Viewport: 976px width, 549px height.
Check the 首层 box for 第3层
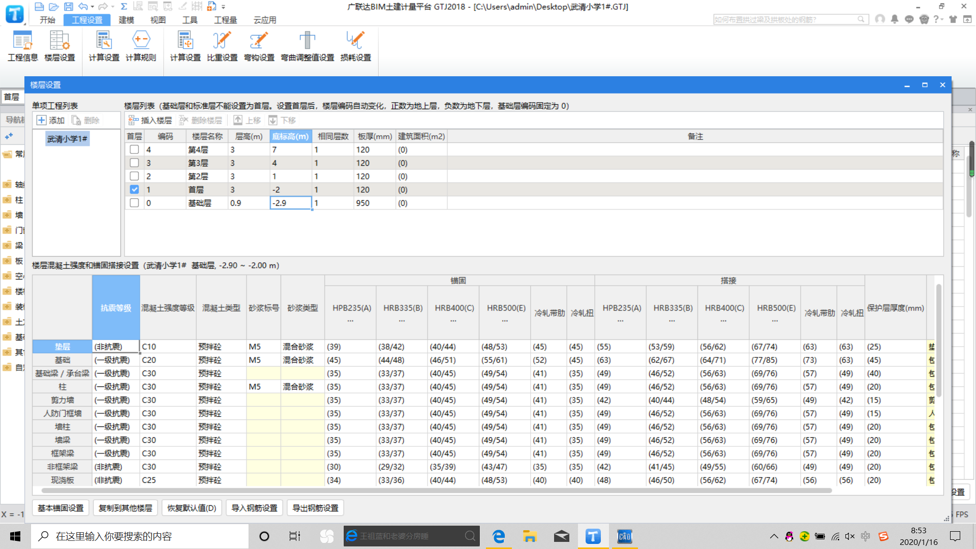coord(134,163)
